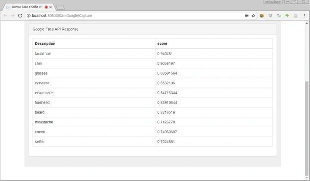This screenshot has width=310, height=181.
Task: Select the 0.84716344 score value
Action: click(x=167, y=93)
